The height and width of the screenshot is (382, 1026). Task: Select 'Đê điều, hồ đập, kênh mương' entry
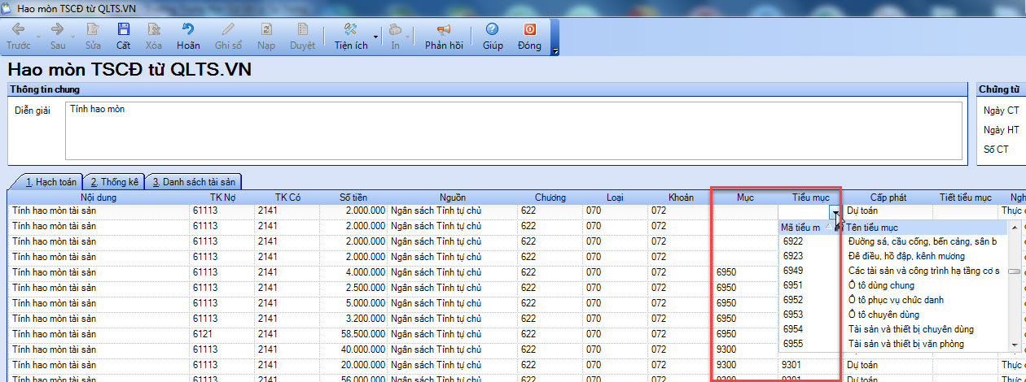coord(906,256)
